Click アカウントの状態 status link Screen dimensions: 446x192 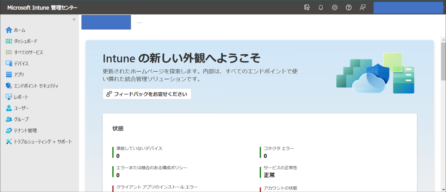tap(281, 188)
